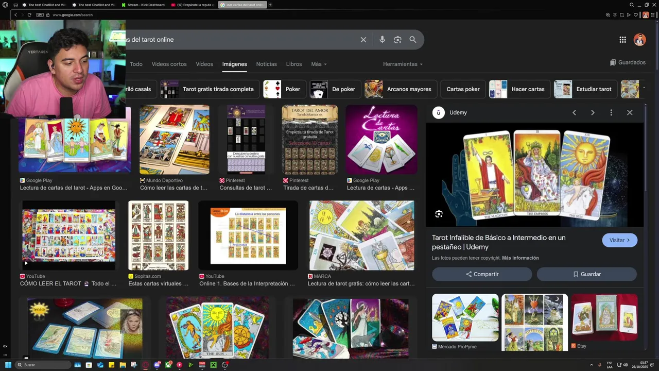Expand the Herramientas dropdown
Viewport: 659px width, 371px height.
tap(403, 64)
